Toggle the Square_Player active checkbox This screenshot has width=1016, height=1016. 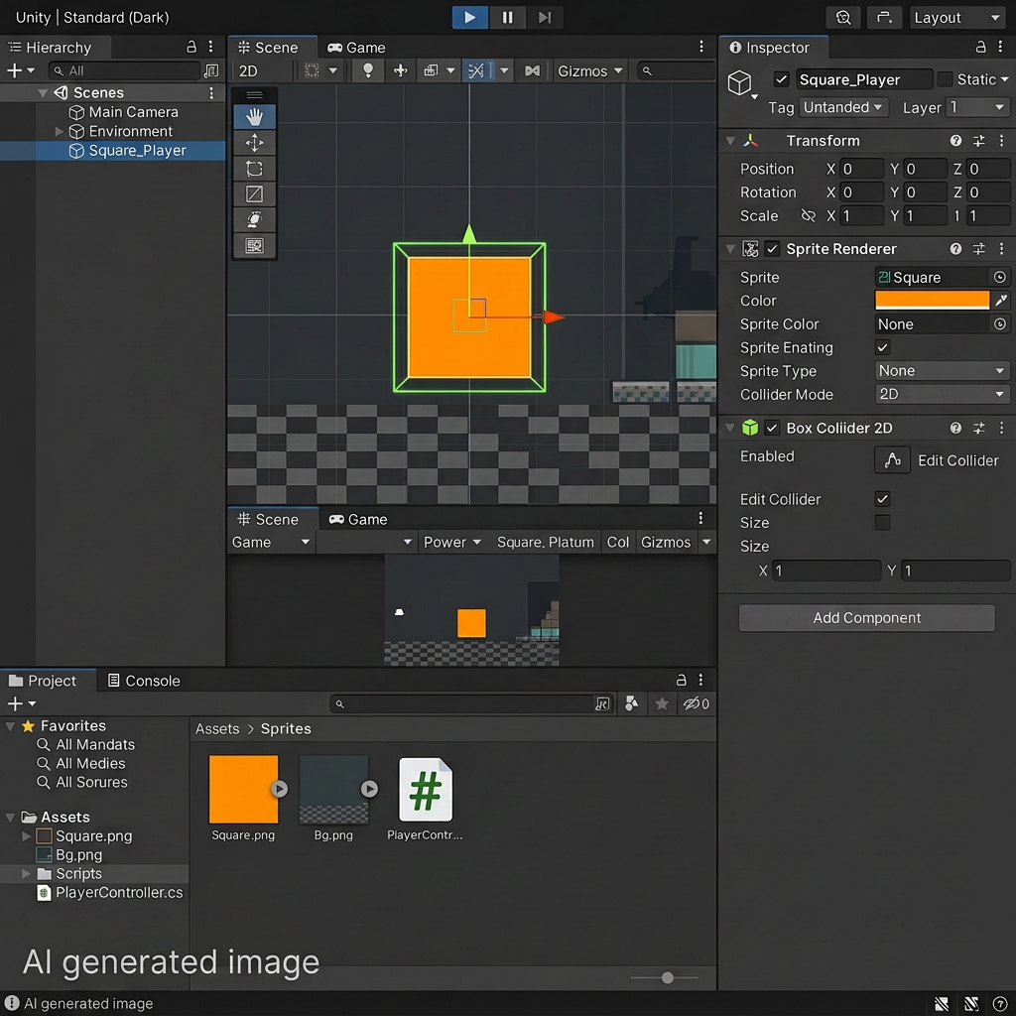tap(782, 79)
